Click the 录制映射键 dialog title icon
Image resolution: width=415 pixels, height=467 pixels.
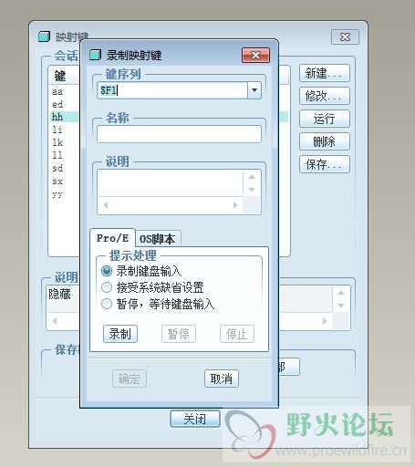[x=95, y=55]
